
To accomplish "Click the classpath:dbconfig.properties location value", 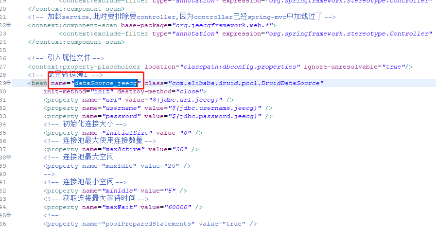I will (240, 67).
